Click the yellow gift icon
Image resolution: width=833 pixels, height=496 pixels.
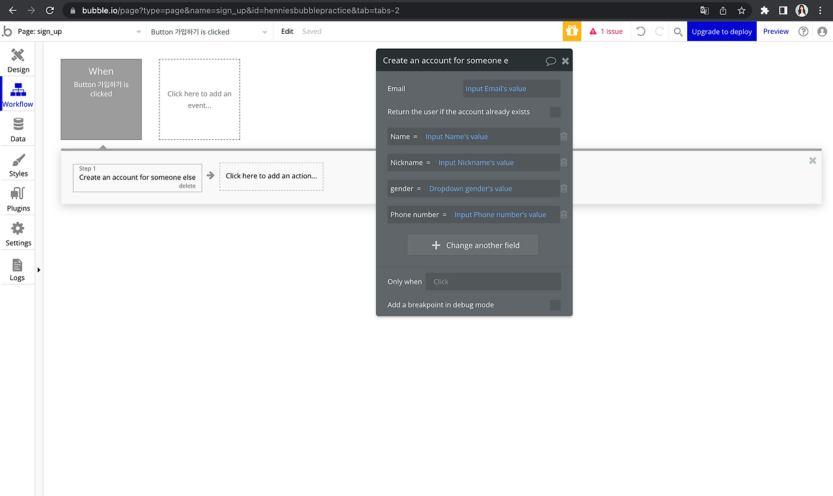tap(572, 31)
